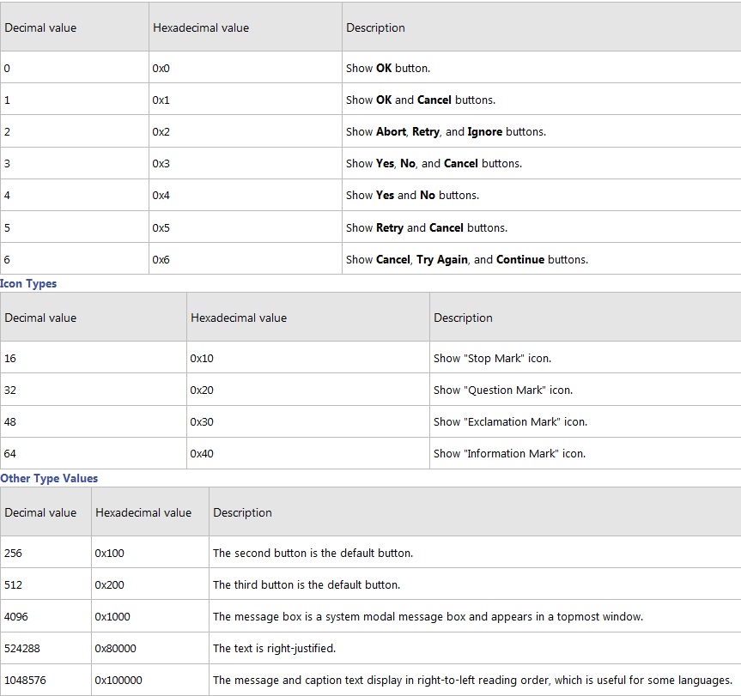This screenshot has height=696, width=741.
Task: Click decimal value "3" in the Yes, No, Cancel row
Action: (x=7, y=163)
